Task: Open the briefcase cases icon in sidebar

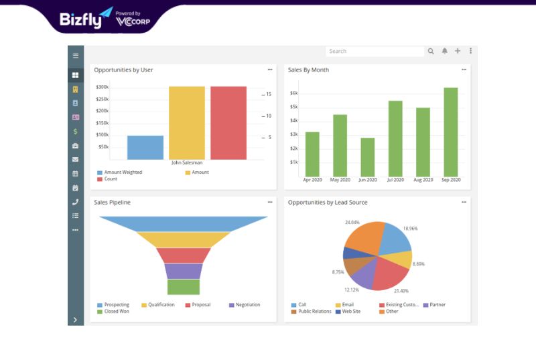Action: (x=76, y=146)
